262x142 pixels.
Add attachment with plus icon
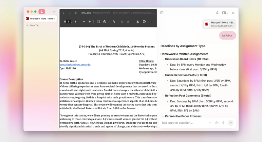[x=210, y=123]
